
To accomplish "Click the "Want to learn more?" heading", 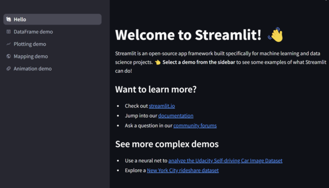I will [156, 89].
